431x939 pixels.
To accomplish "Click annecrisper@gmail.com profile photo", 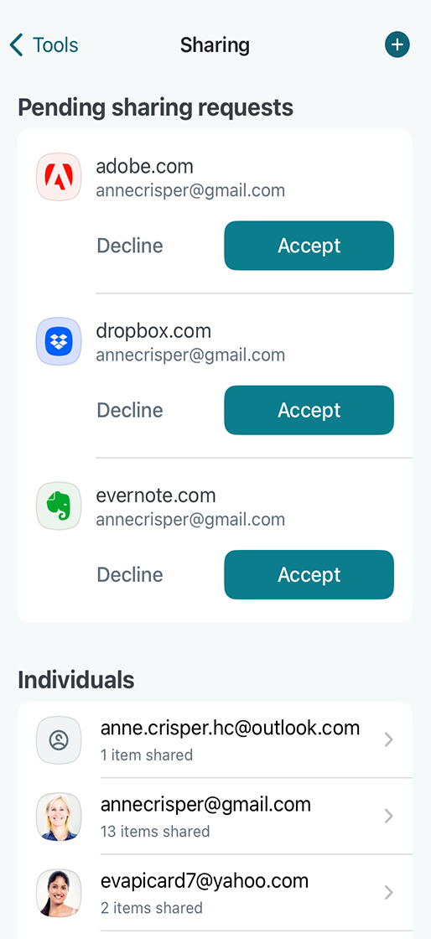I will tap(59, 817).
